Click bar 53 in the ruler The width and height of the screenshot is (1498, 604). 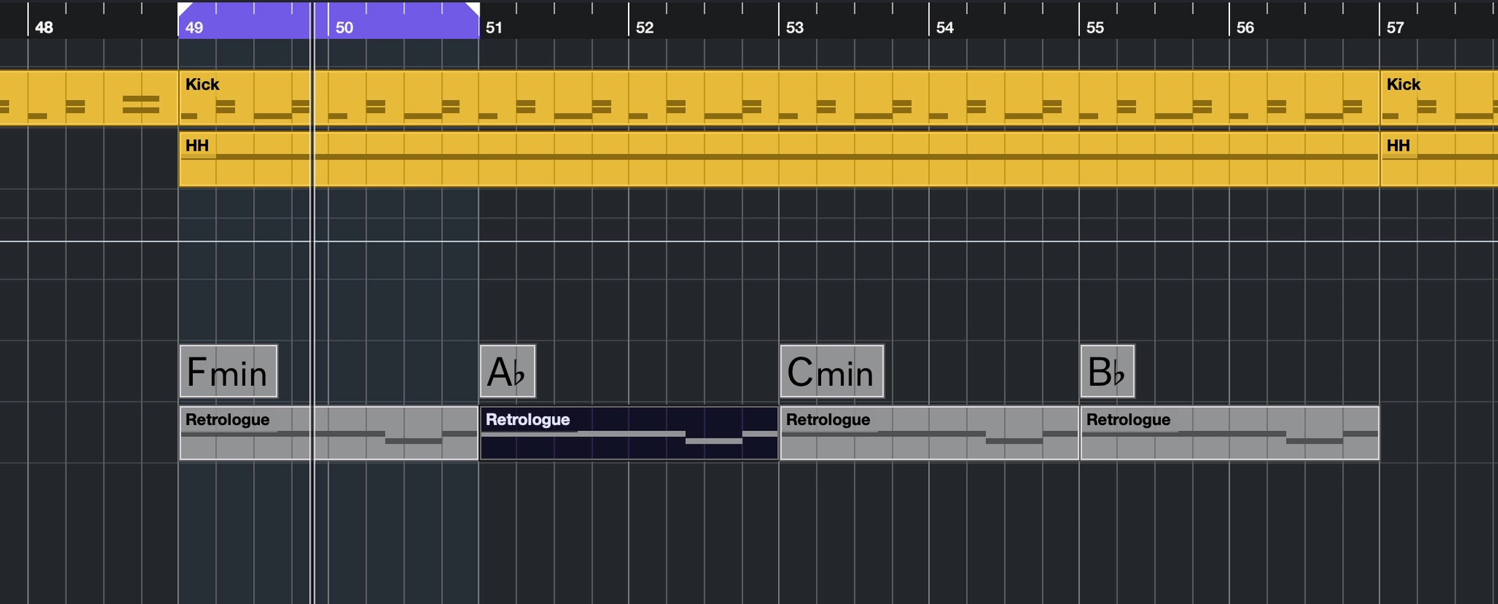795,27
